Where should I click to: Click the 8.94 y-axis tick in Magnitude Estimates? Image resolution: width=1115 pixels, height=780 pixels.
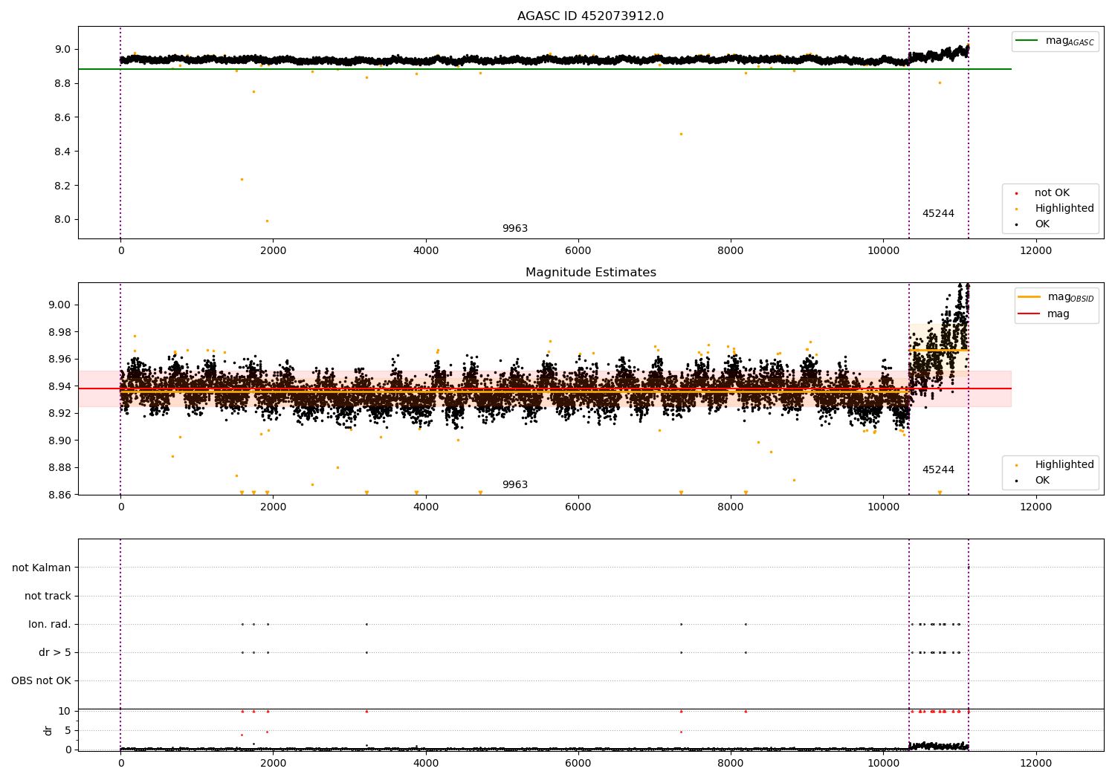point(60,386)
